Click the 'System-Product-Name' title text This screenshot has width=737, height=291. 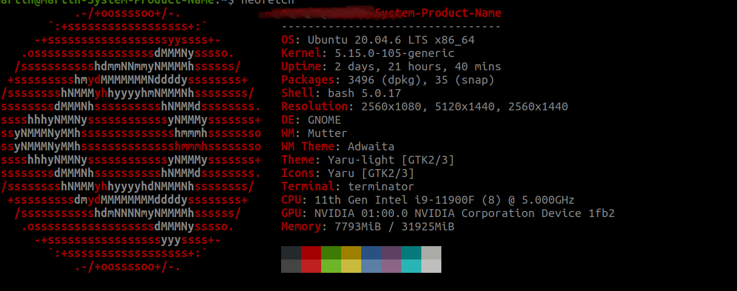(438, 13)
